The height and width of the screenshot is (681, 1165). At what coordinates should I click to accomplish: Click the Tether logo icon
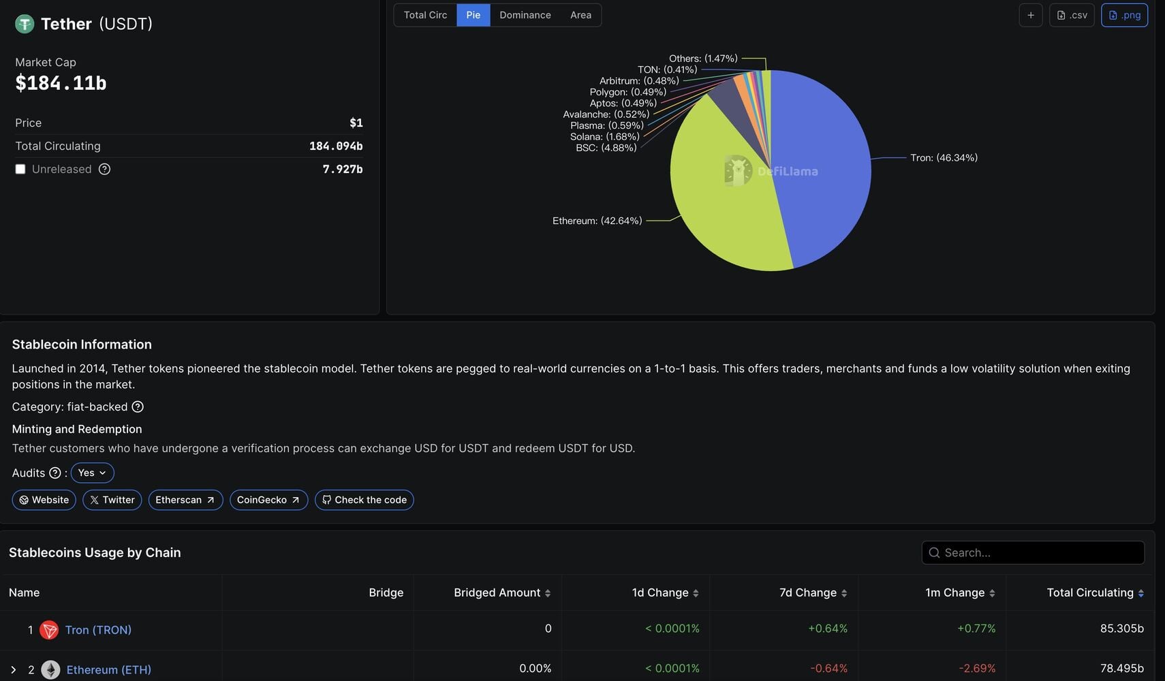coord(25,24)
